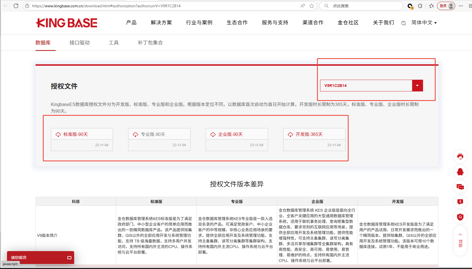Open the favorites list icon

[431, 6]
